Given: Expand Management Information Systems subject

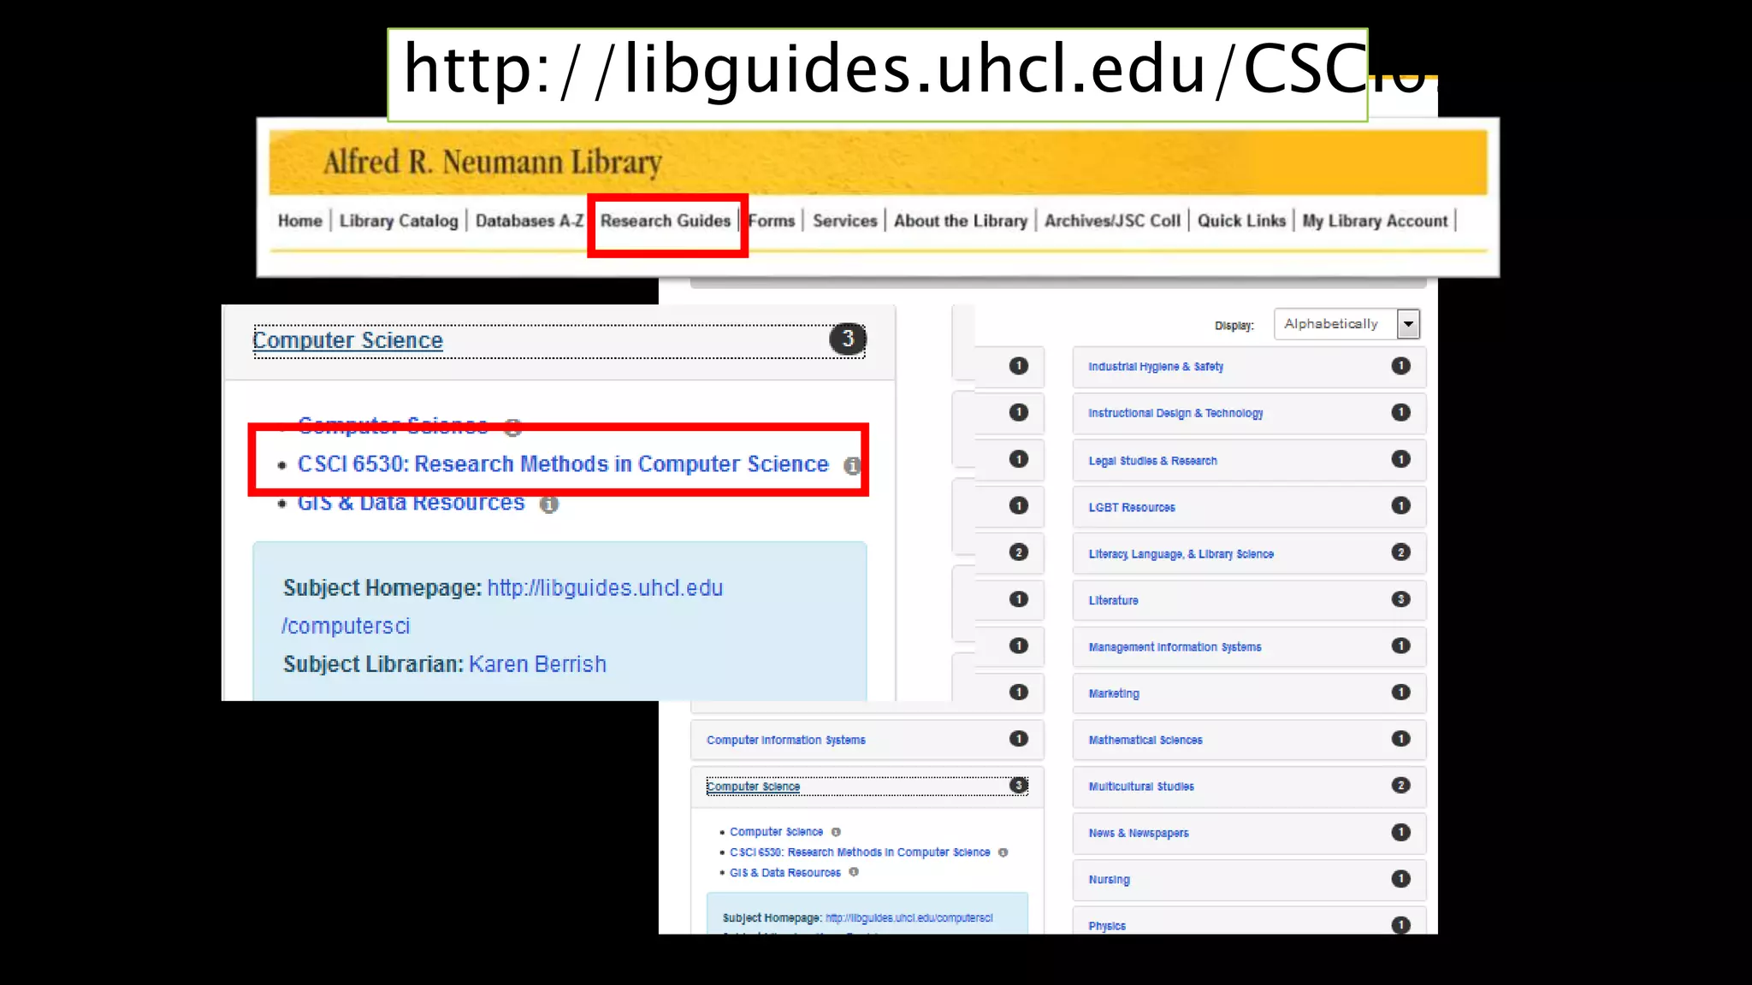Looking at the screenshot, I should (x=1249, y=646).
